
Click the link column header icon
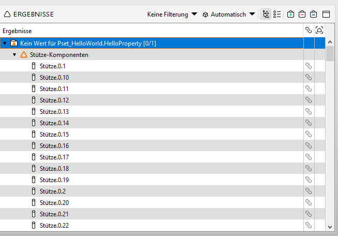(x=309, y=30)
